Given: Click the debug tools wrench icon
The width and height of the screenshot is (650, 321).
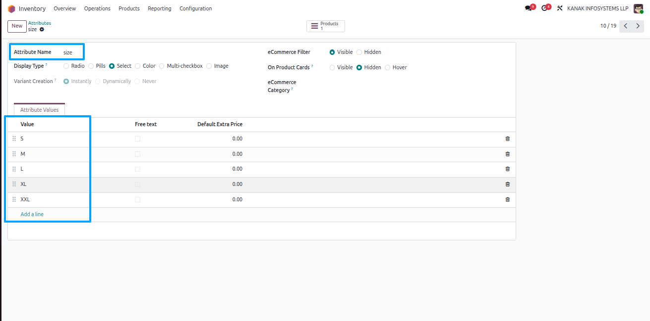Looking at the screenshot, I should point(560,8).
